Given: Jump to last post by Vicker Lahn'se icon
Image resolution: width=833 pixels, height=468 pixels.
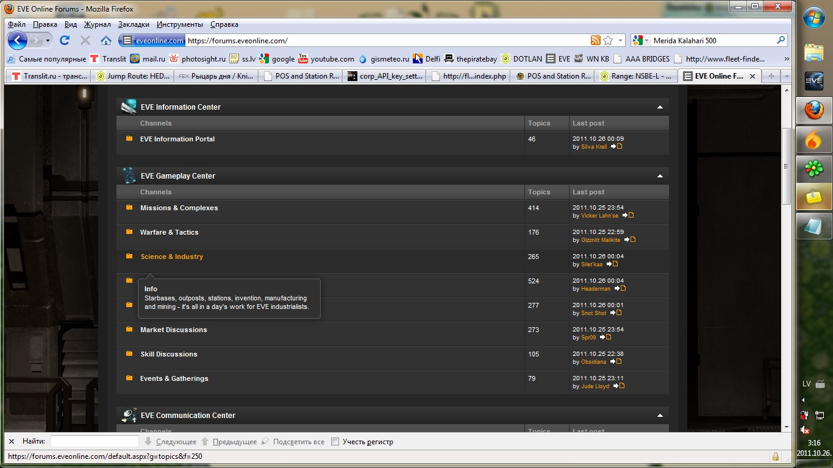Looking at the screenshot, I should coord(628,215).
